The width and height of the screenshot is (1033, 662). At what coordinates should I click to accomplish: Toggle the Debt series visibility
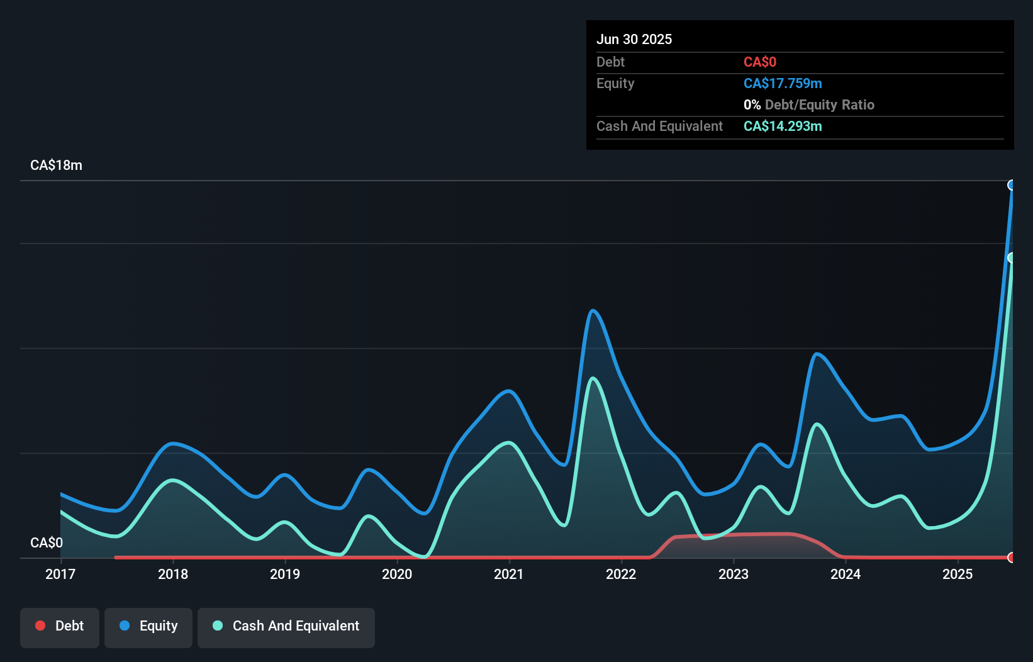[60, 627]
